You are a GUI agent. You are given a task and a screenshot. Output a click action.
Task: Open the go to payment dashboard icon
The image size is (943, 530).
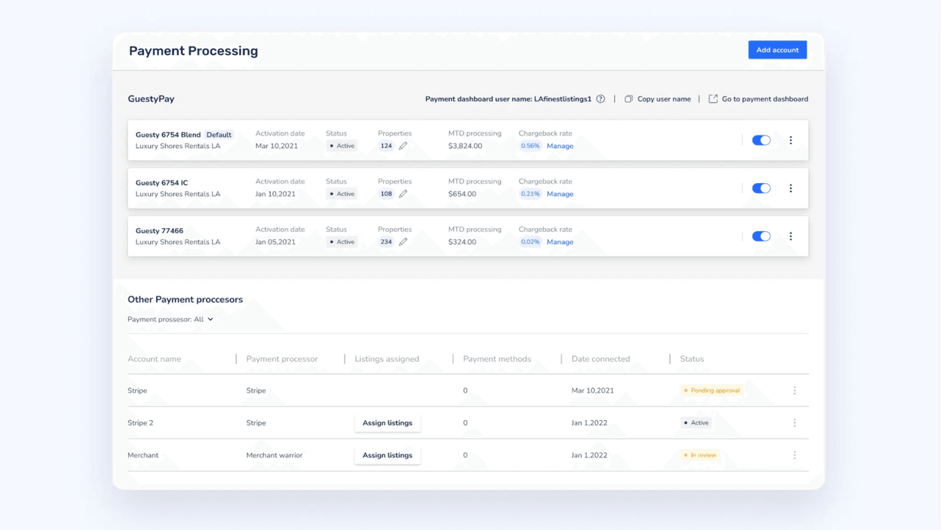click(713, 99)
